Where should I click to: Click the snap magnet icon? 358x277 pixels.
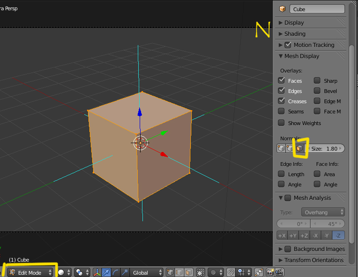pos(230,272)
